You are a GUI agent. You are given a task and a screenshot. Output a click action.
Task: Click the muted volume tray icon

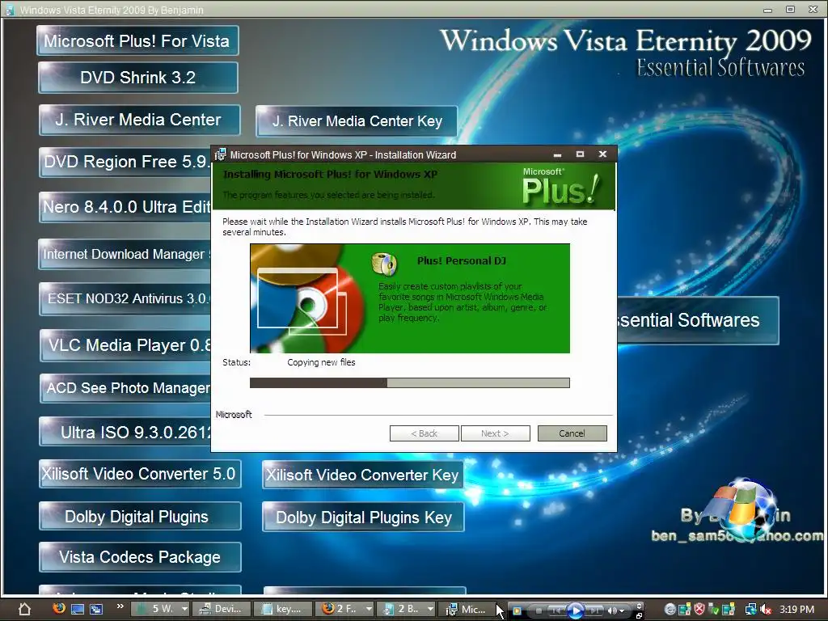pos(766,610)
